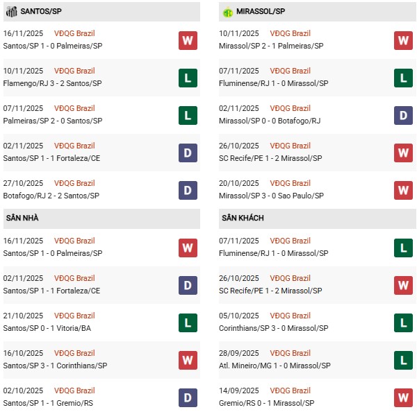Click the L badge for Santos/SP 0 - 1 Vitoria/BA
This screenshot has height=412, width=417.
click(x=188, y=323)
